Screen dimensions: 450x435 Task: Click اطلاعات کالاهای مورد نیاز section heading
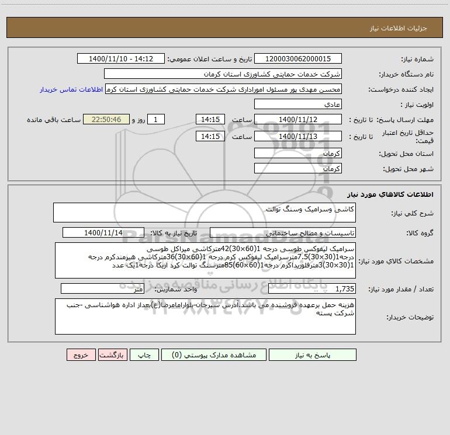390,194
